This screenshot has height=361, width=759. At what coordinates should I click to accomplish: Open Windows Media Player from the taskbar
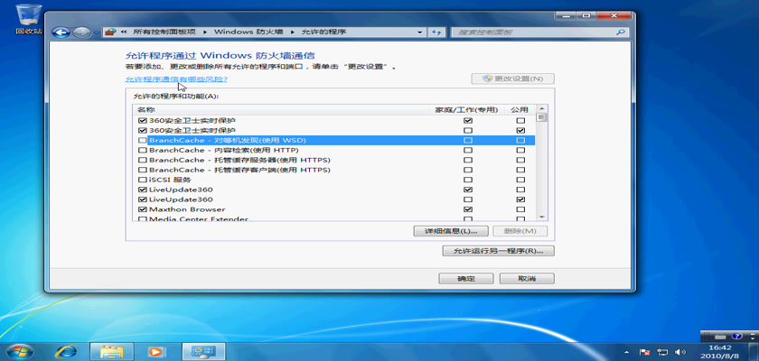pyautogui.click(x=155, y=350)
